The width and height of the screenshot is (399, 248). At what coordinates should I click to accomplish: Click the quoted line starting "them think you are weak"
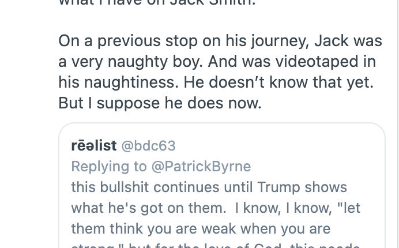200,228
